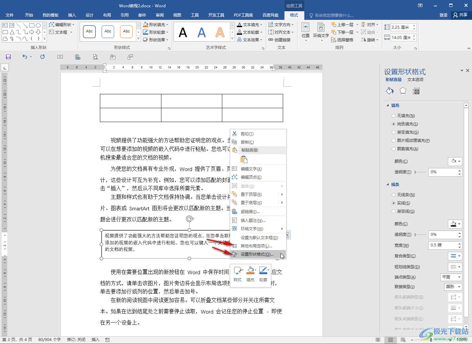Select Pattern fill (图案填充) radio option
This screenshot has width=472, height=344.
click(x=405, y=149)
